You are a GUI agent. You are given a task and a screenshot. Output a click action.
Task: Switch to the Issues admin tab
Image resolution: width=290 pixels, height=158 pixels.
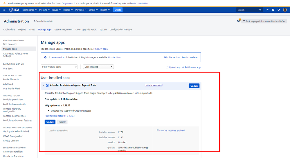click(32, 30)
